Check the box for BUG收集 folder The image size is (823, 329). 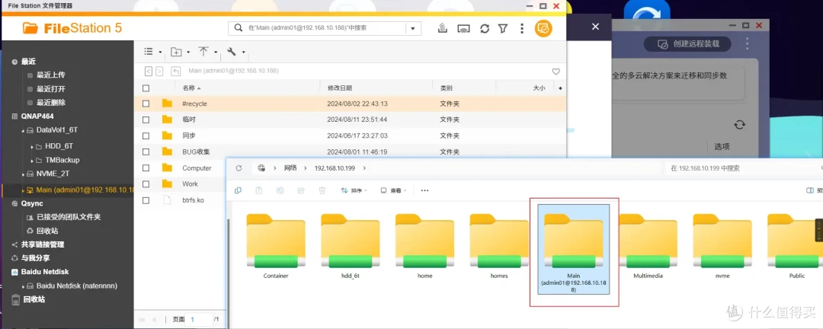pos(146,152)
